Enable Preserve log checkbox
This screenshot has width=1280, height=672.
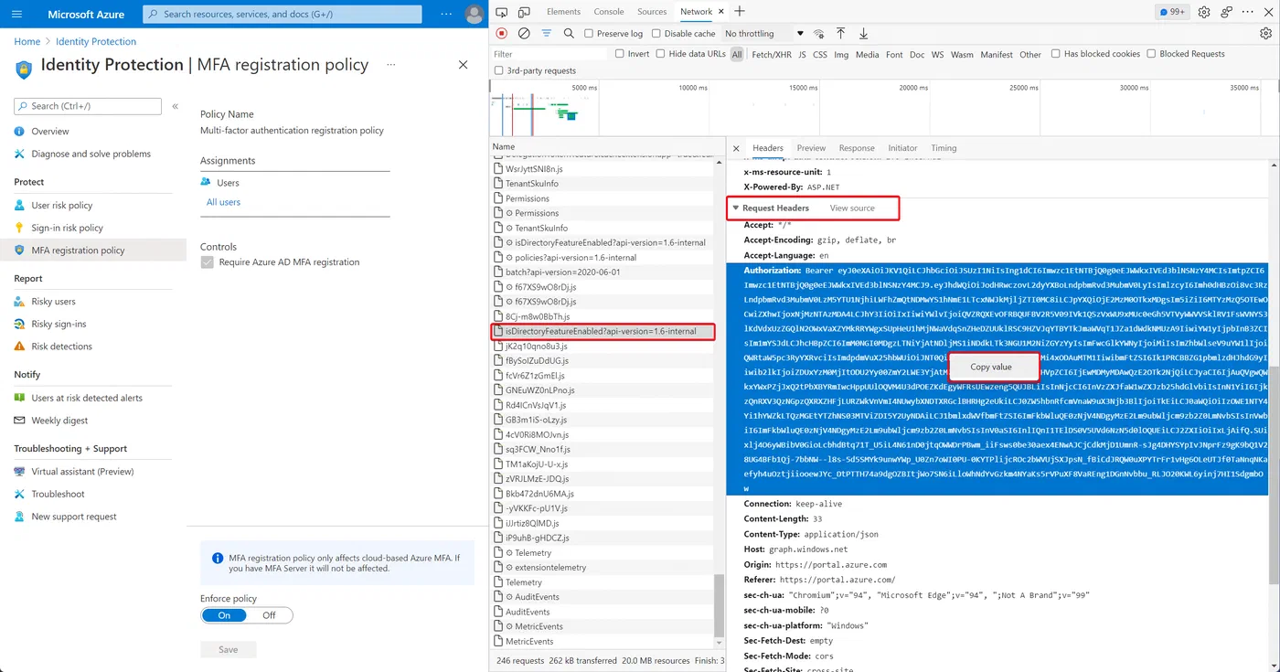tap(589, 34)
